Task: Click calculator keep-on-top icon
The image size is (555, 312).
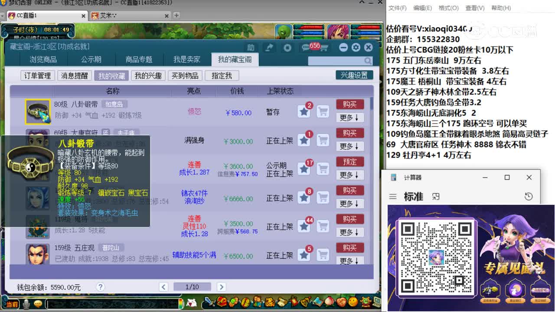Action: pos(436,197)
